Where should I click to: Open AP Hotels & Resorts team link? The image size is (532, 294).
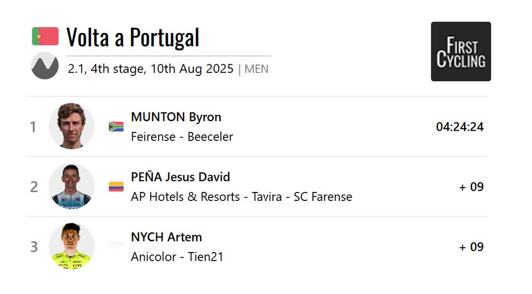(242, 197)
